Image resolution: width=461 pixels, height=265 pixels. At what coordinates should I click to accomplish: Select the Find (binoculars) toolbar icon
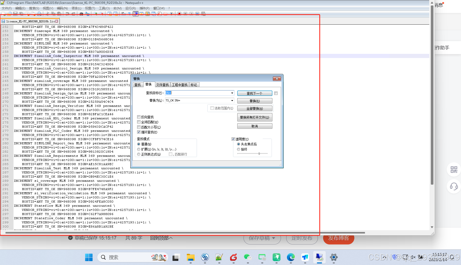click(81, 14)
